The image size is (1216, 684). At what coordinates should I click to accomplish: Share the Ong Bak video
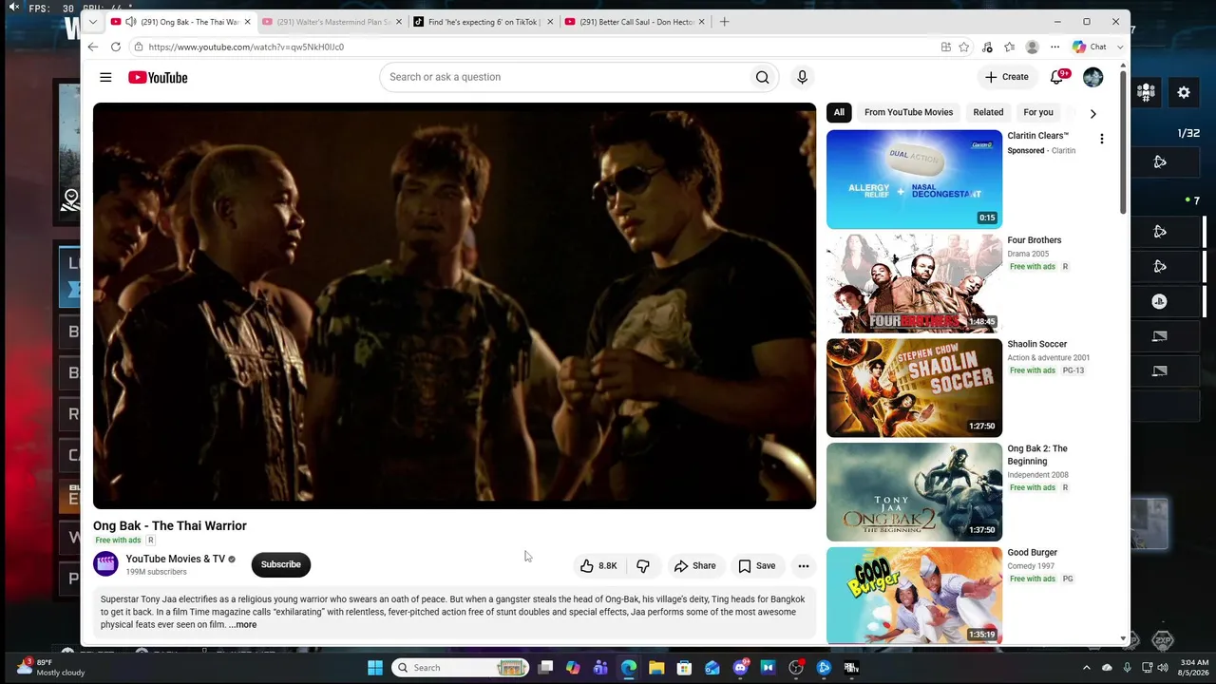[695, 565]
